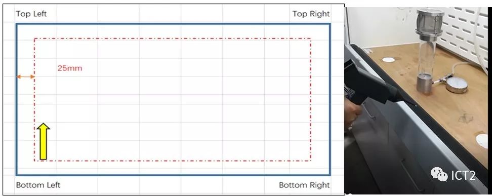This screenshot has height=196, width=492.
Task: Click the Bottom Right label
Action: [x=304, y=185]
